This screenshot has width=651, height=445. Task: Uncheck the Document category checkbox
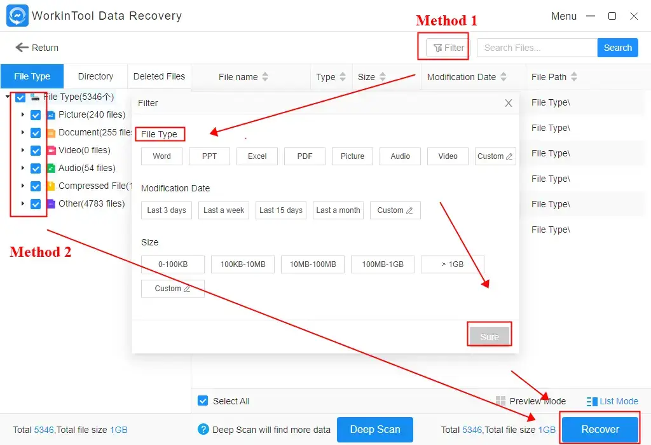(x=36, y=133)
